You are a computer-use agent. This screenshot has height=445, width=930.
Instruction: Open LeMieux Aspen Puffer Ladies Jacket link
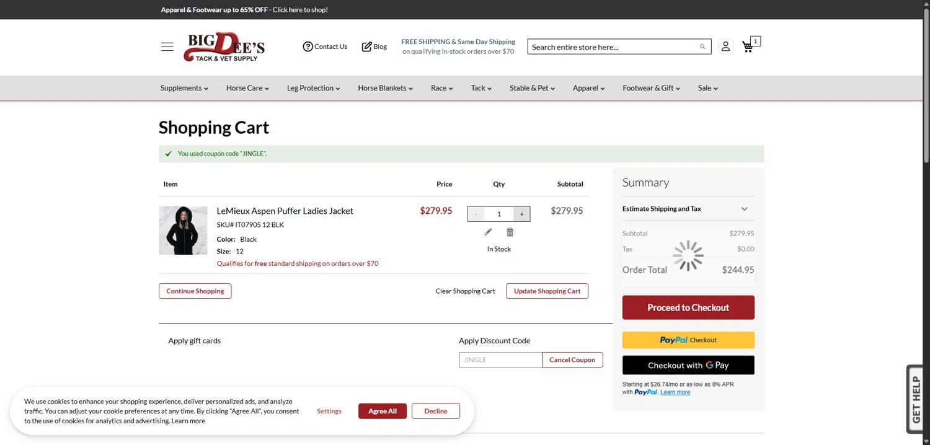pyautogui.click(x=285, y=211)
